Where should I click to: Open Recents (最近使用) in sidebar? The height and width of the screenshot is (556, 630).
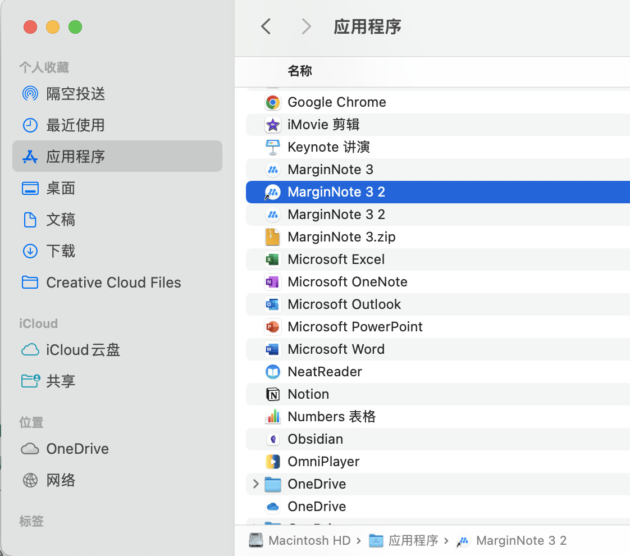point(75,125)
